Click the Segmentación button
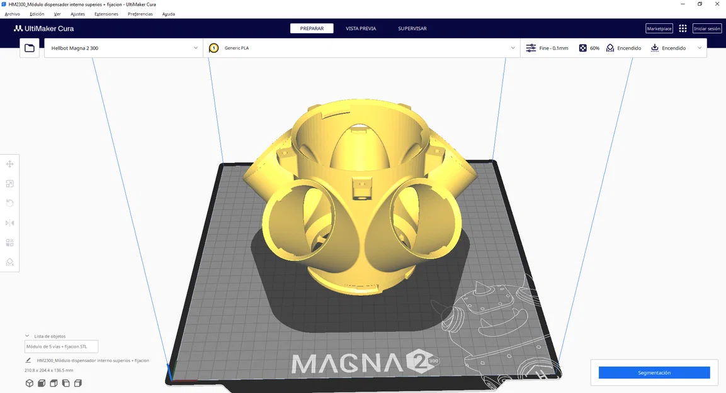 tap(654, 373)
